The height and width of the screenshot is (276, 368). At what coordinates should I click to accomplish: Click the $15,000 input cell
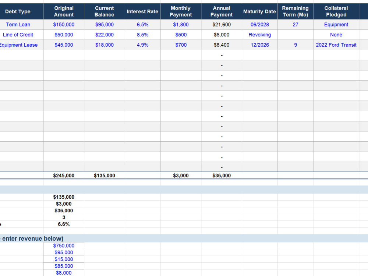click(x=64, y=259)
